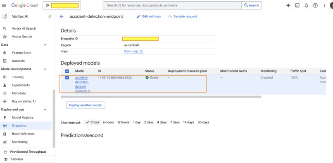
Task: Activate Cloud Shell terminal icon
Action: (297, 5)
